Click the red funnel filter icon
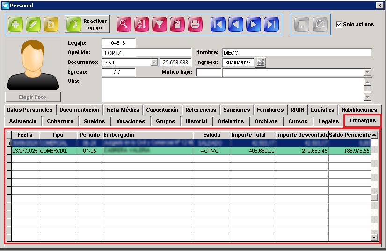386x251 pixels. (159, 24)
